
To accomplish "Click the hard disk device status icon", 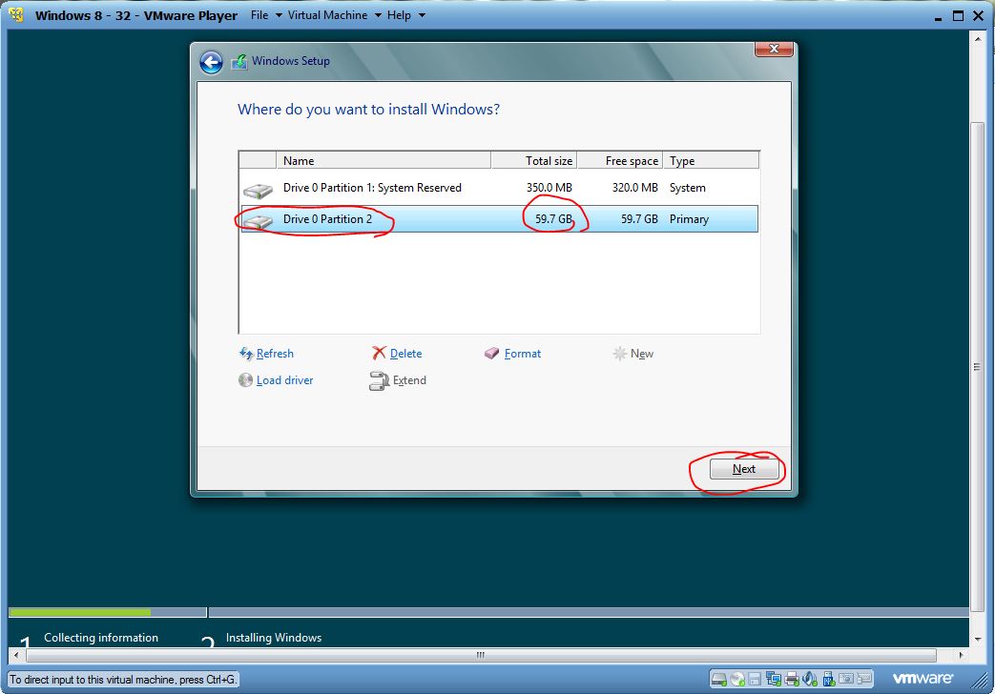I will [718, 680].
